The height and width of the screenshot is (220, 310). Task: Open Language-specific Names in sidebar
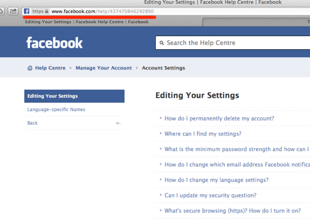pos(56,109)
